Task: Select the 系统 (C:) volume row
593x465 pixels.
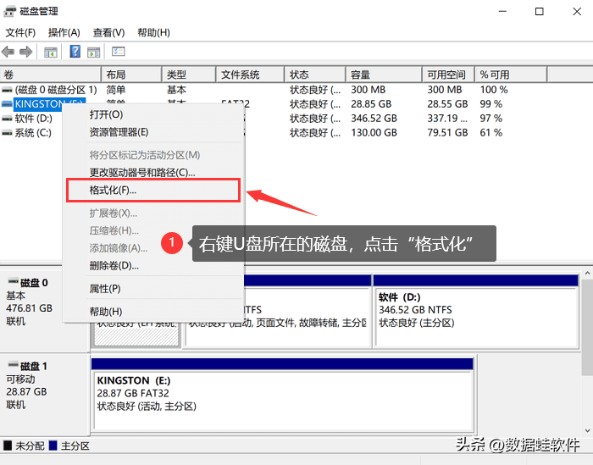Action: (x=32, y=133)
